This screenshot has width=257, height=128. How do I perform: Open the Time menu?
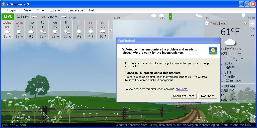pos(40,10)
